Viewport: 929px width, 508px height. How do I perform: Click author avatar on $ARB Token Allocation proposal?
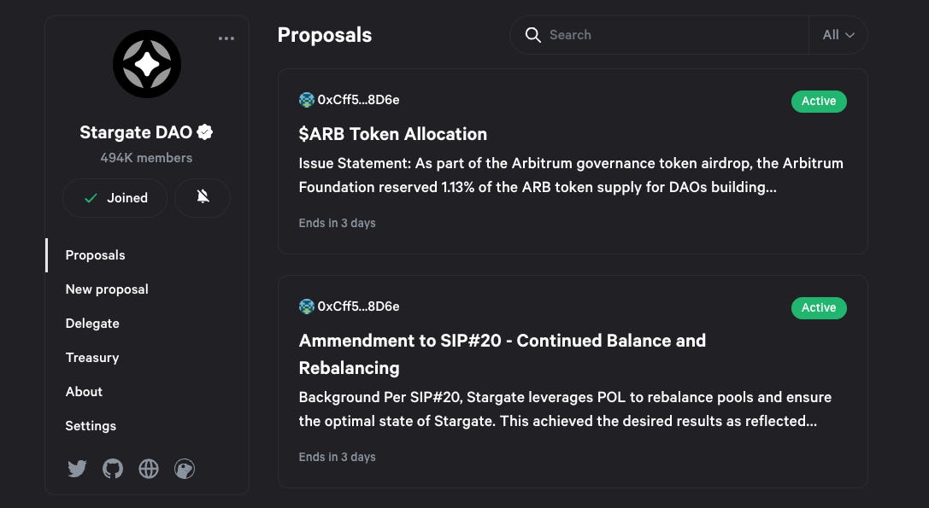(307, 100)
